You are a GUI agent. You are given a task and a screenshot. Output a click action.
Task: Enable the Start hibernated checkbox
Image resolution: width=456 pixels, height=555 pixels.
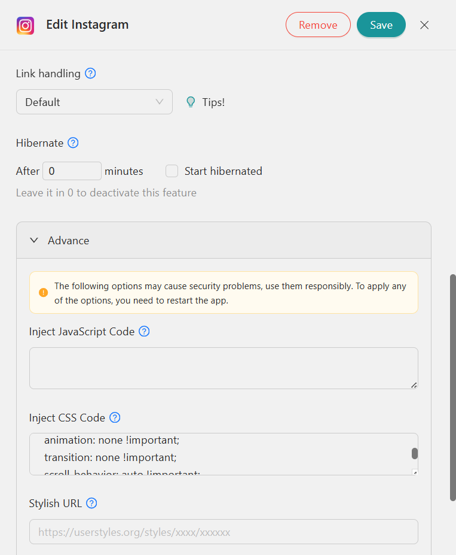point(172,171)
